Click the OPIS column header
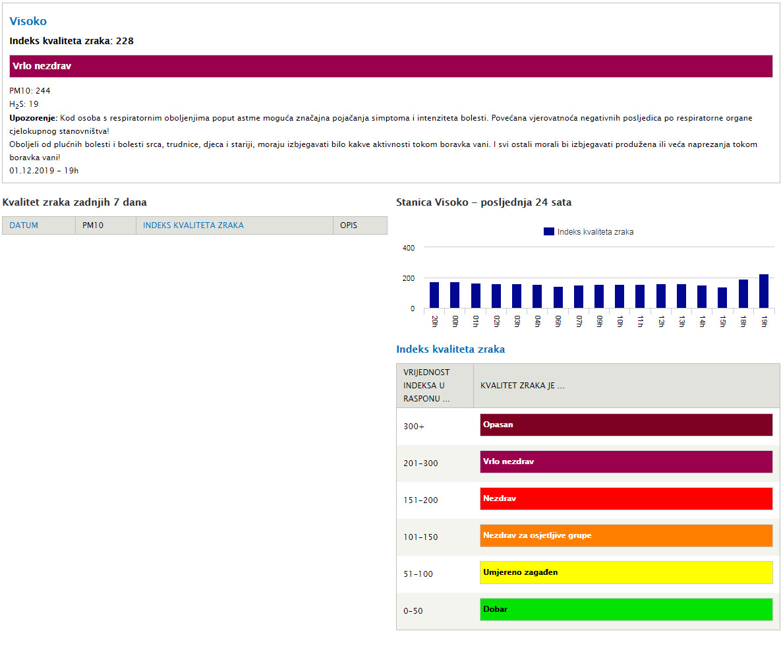This screenshot has height=654, width=781. [349, 225]
